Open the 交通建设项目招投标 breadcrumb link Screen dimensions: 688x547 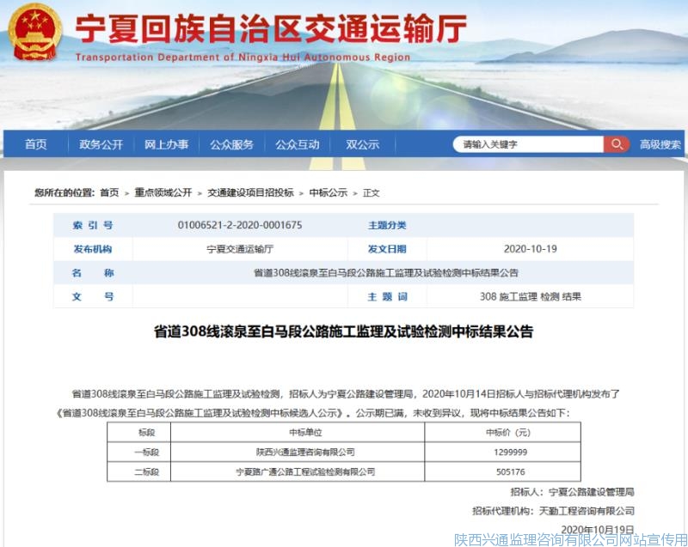250,192
